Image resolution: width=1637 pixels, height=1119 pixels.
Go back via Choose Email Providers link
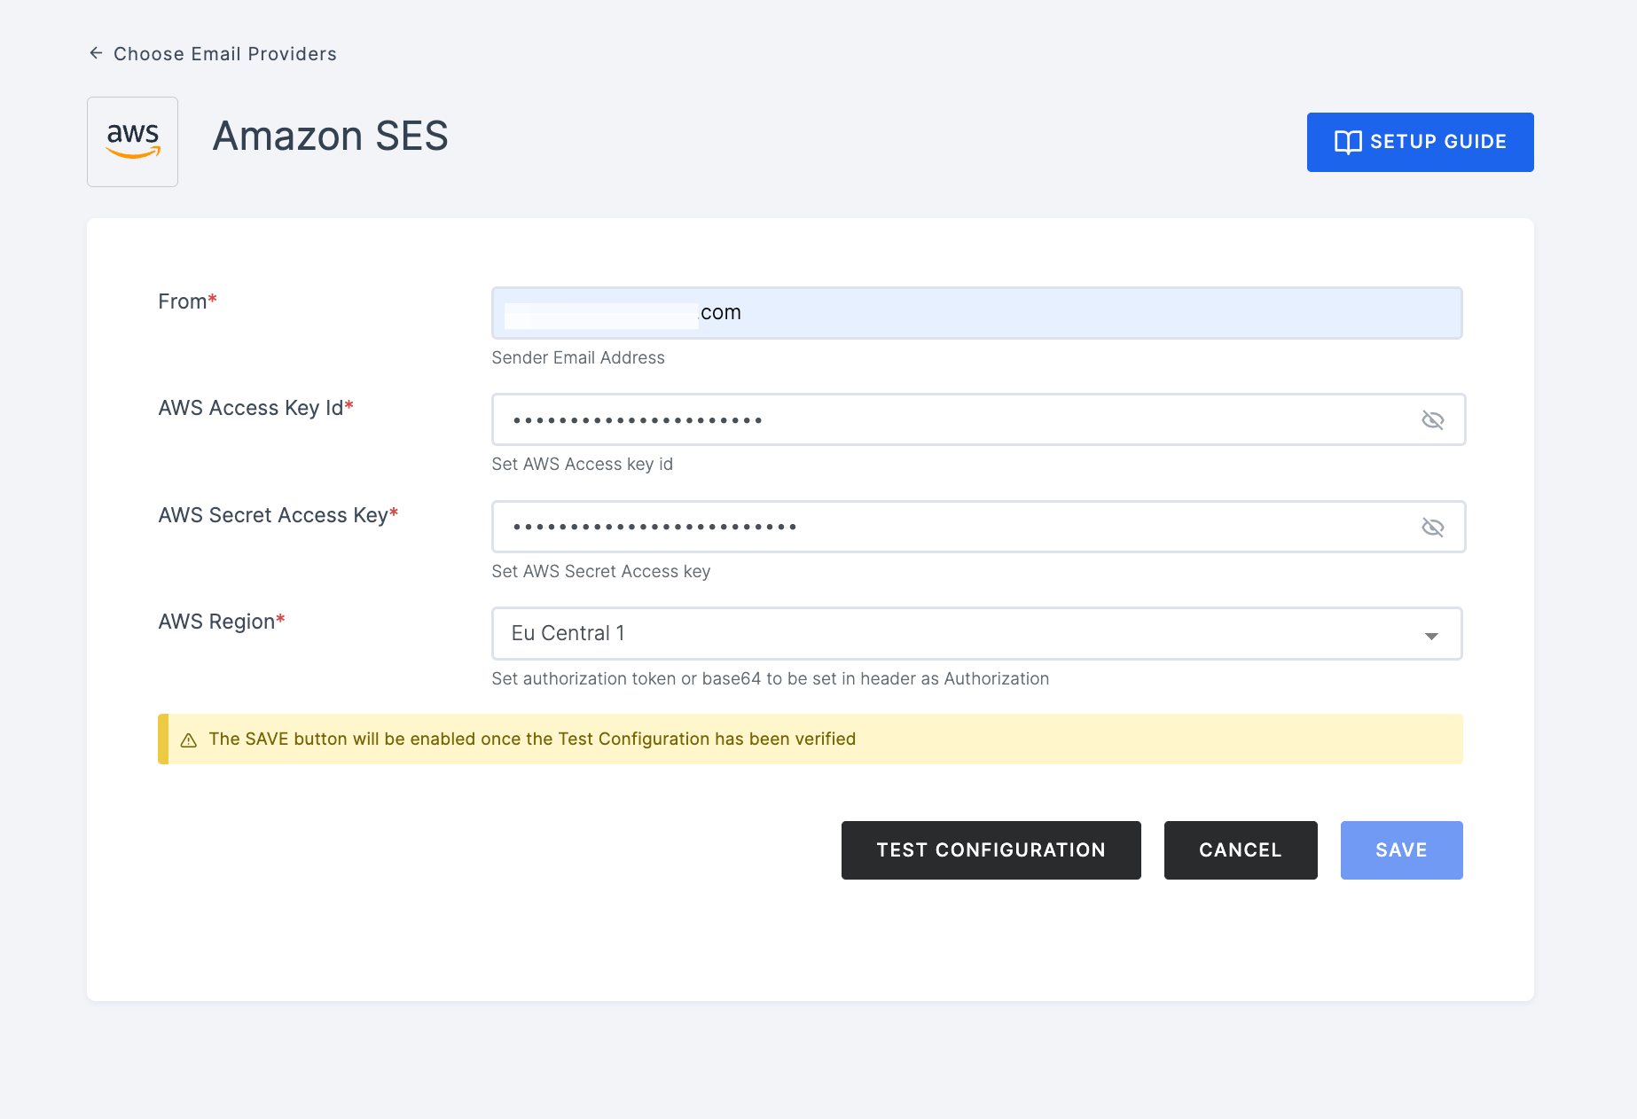(x=225, y=54)
